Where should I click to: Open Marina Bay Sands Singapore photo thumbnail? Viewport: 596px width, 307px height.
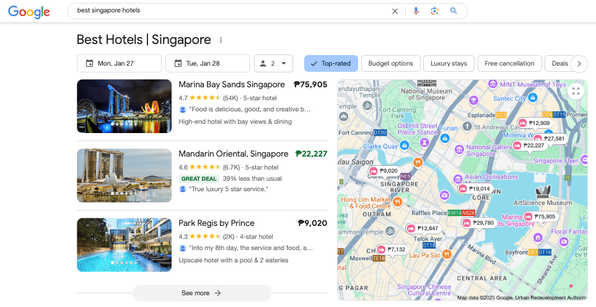tap(124, 106)
